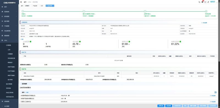Click the final approval step check circle

coord(206,11)
